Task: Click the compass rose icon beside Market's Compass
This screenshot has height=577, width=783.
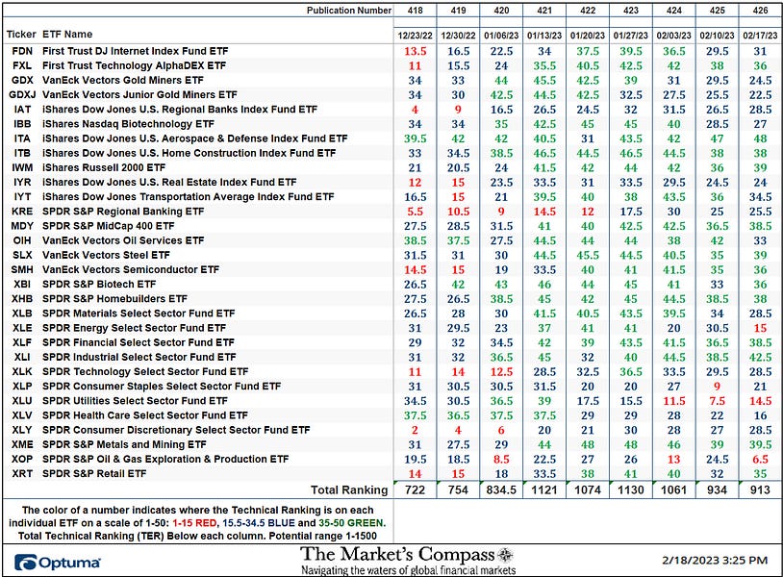Action: (505, 555)
